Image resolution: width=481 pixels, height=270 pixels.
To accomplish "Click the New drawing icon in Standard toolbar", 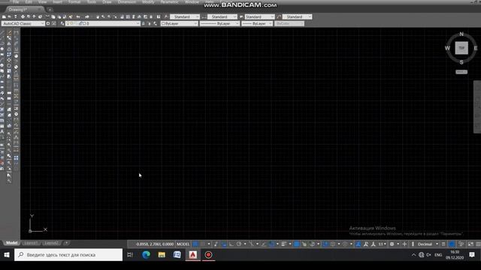I will tap(4, 16).
